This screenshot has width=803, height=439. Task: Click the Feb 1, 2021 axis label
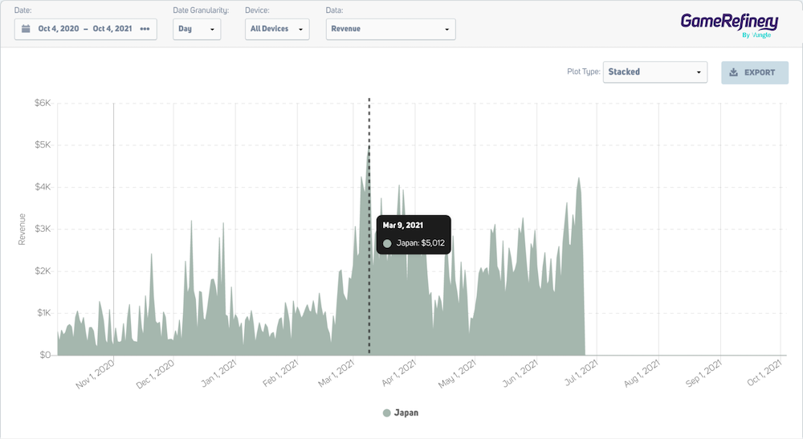[280, 372]
